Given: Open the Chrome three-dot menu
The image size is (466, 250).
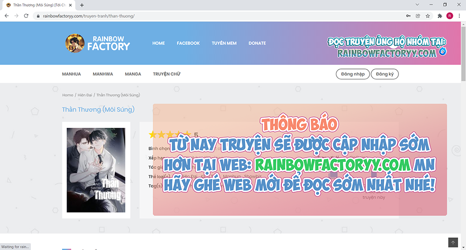Looking at the screenshot, I should (x=459, y=15).
